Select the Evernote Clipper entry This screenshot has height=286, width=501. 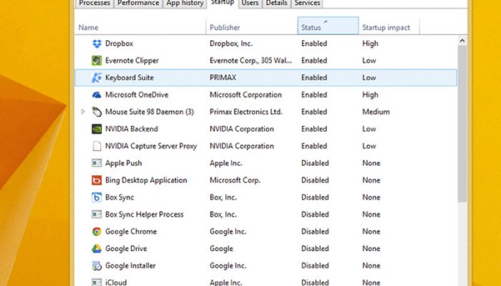coord(132,61)
